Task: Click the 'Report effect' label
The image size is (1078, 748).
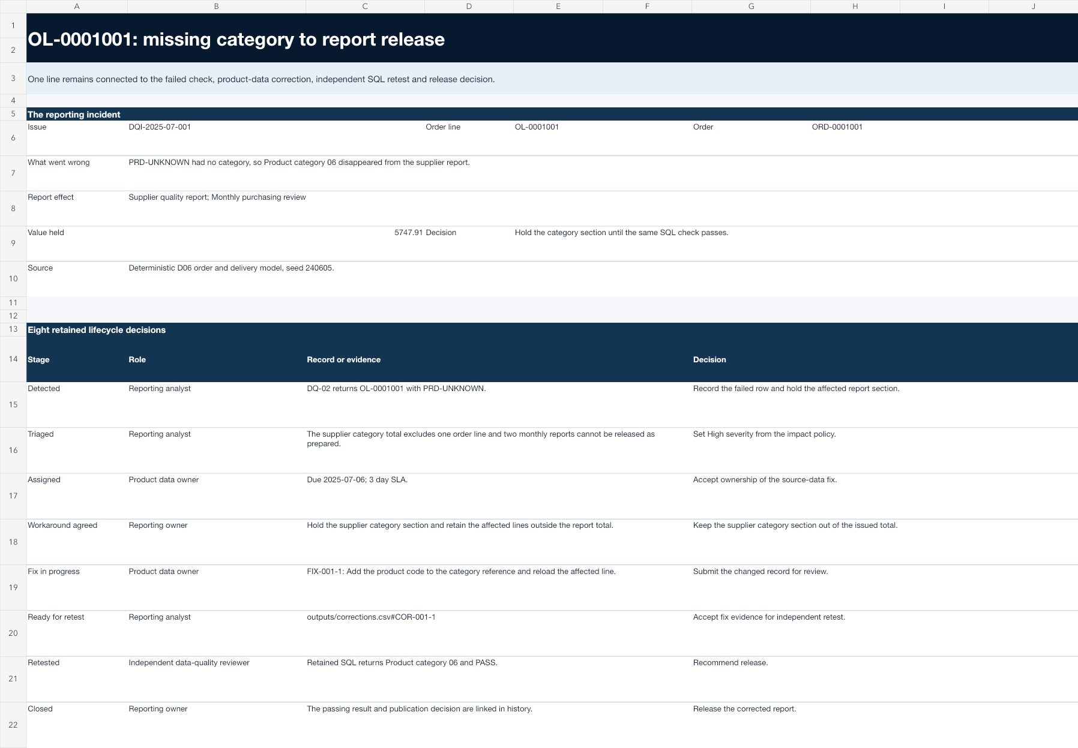Action: 50,197
